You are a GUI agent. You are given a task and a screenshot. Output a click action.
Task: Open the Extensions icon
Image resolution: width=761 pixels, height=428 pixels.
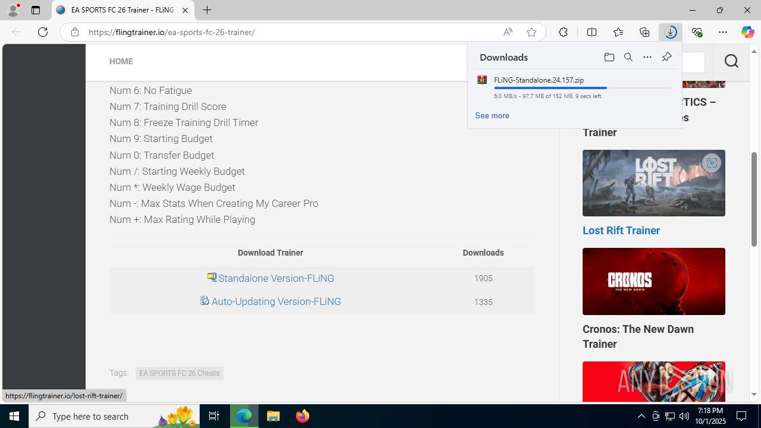[x=563, y=32]
